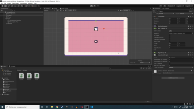Toggle the Esta Colidindo checkbox
Screen dimensions: 194x109
(170, 64)
